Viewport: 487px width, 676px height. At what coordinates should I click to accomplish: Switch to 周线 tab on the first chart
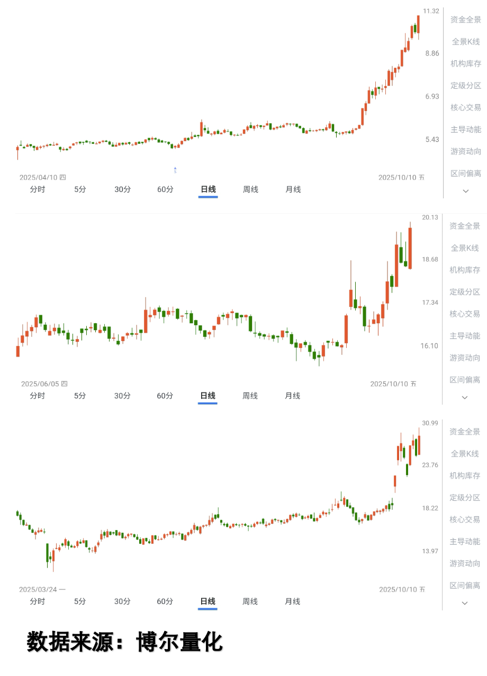click(x=250, y=189)
